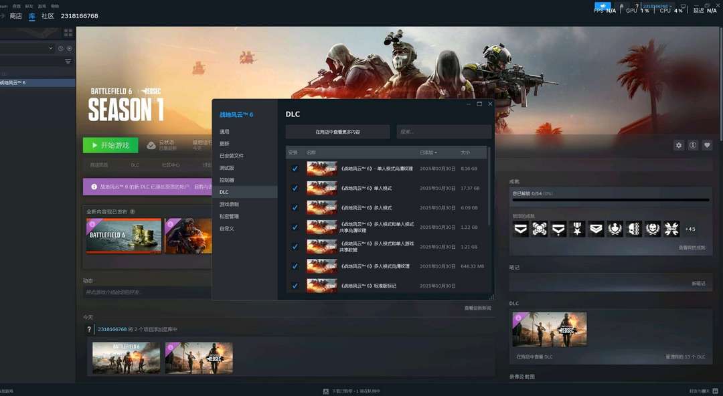Click the recent activity clock icon
Screen dimensions: 723x396
60,48
